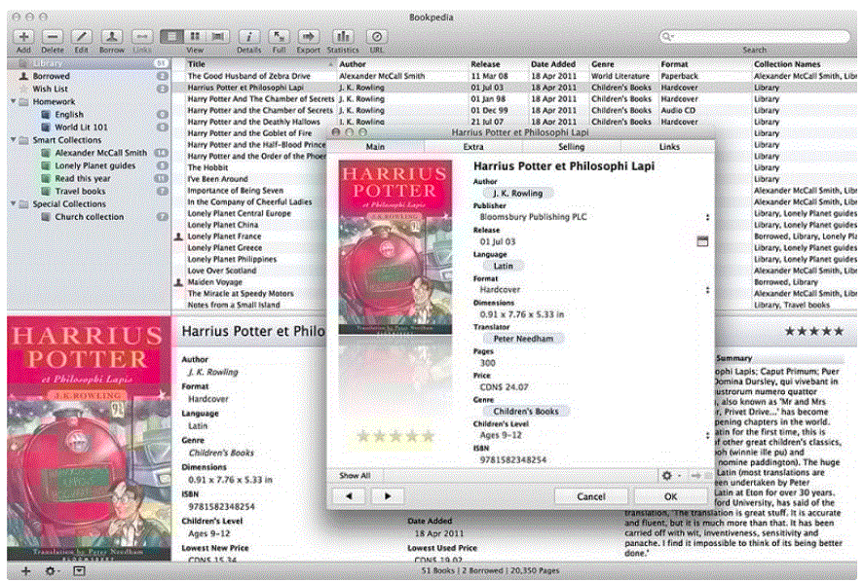The image size is (864, 582).
Task: Sort the list by Date Added column
Action: coord(558,64)
